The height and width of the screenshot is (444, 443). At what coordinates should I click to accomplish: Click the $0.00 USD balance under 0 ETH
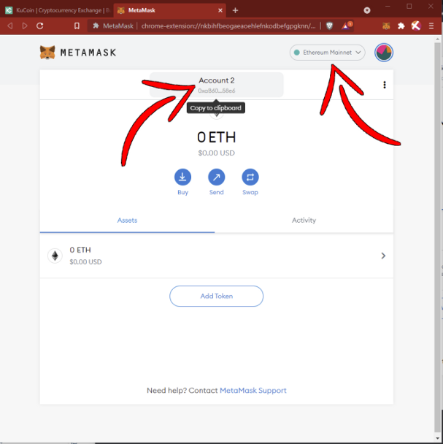(x=216, y=153)
